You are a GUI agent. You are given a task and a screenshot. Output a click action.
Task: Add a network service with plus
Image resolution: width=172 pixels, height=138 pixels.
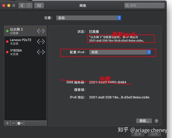click(7, 123)
